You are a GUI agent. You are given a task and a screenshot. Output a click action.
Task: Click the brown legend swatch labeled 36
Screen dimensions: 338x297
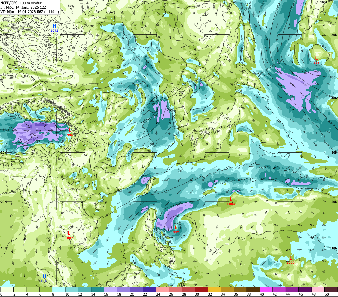tap(240, 290)
